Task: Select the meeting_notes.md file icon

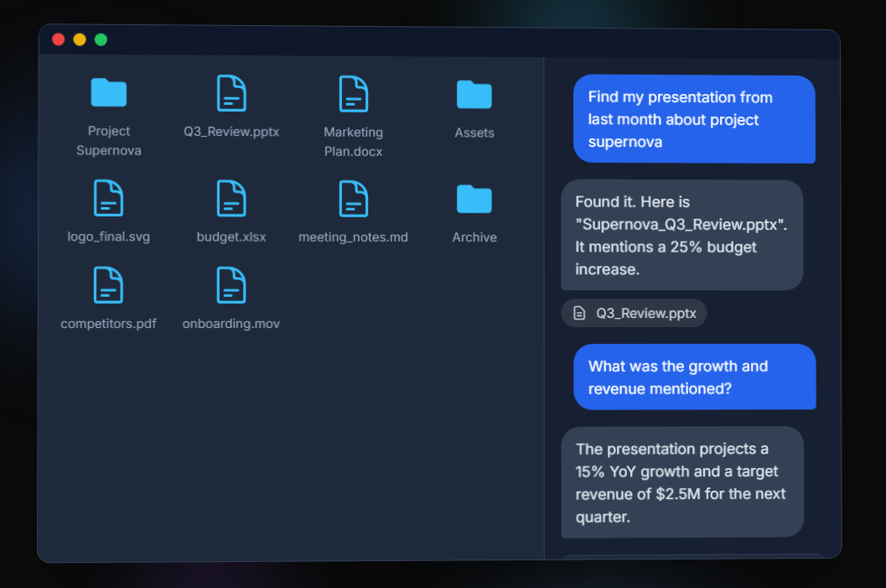Action: click(353, 199)
